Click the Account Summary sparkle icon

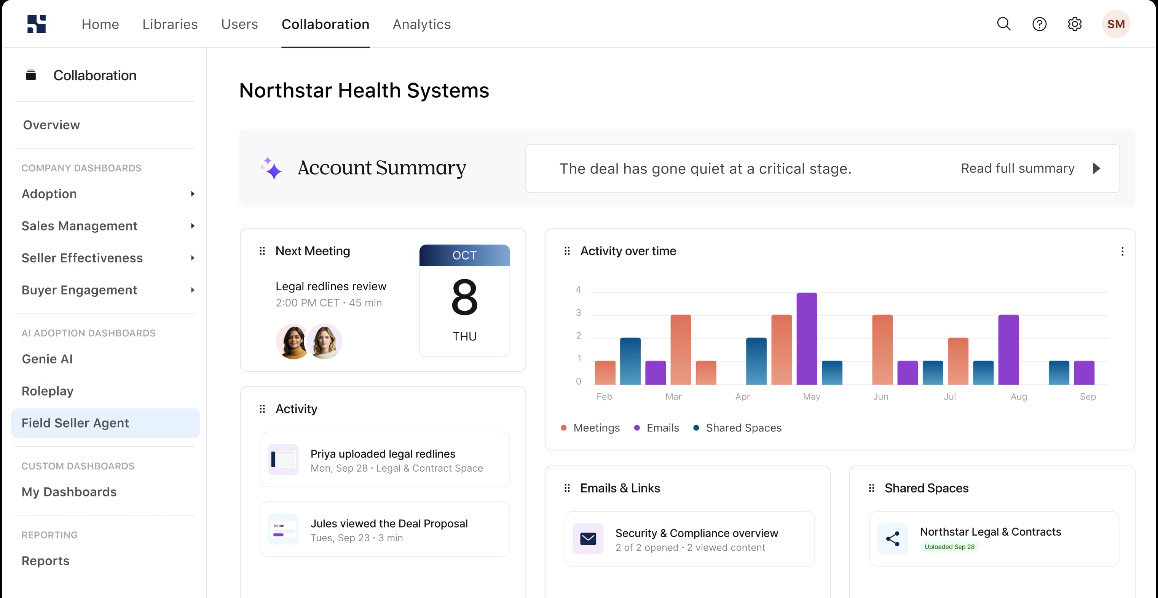(x=271, y=168)
